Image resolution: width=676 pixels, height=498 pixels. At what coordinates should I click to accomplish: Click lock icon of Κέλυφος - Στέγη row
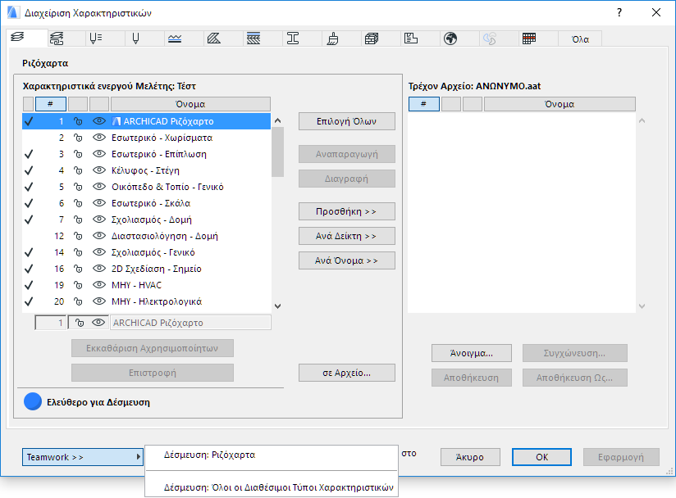pos(78,170)
